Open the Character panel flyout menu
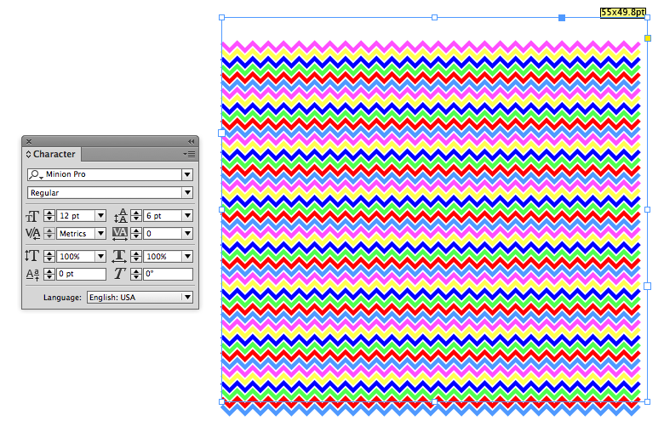The image size is (664, 432). [x=189, y=155]
